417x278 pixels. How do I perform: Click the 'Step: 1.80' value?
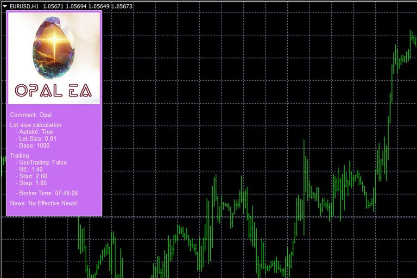click(x=31, y=183)
